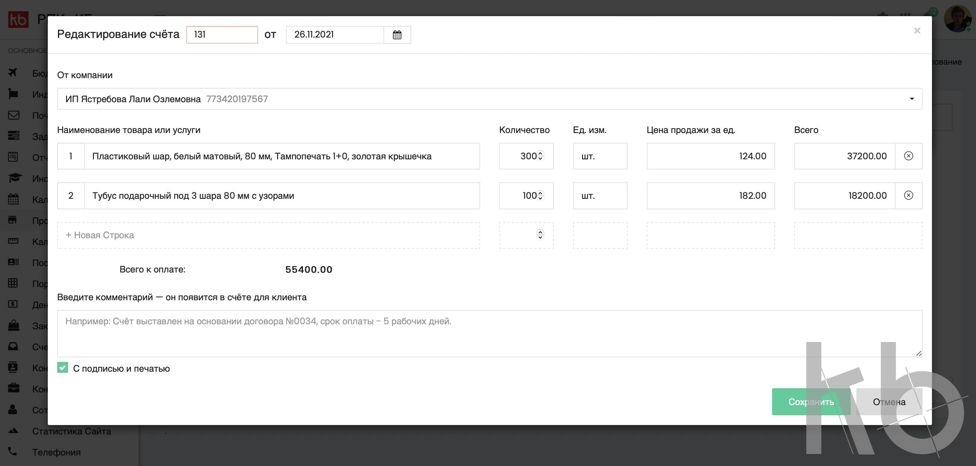The width and height of the screenshot is (976, 466).
Task: Open the calendar date picker icon
Action: click(x=397, y=35)
